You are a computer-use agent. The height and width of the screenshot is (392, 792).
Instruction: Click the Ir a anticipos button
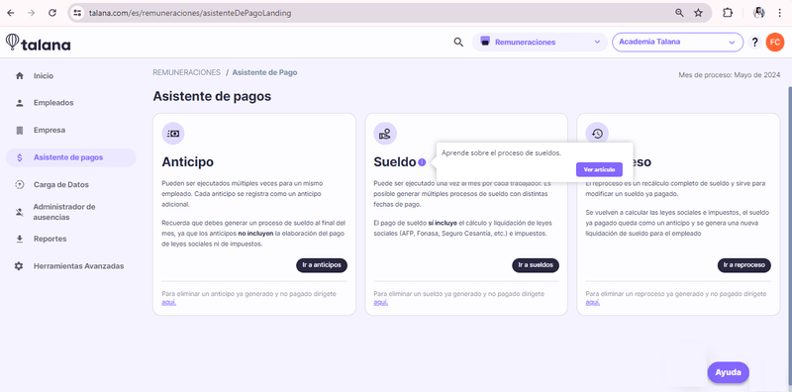pos(322,265)
